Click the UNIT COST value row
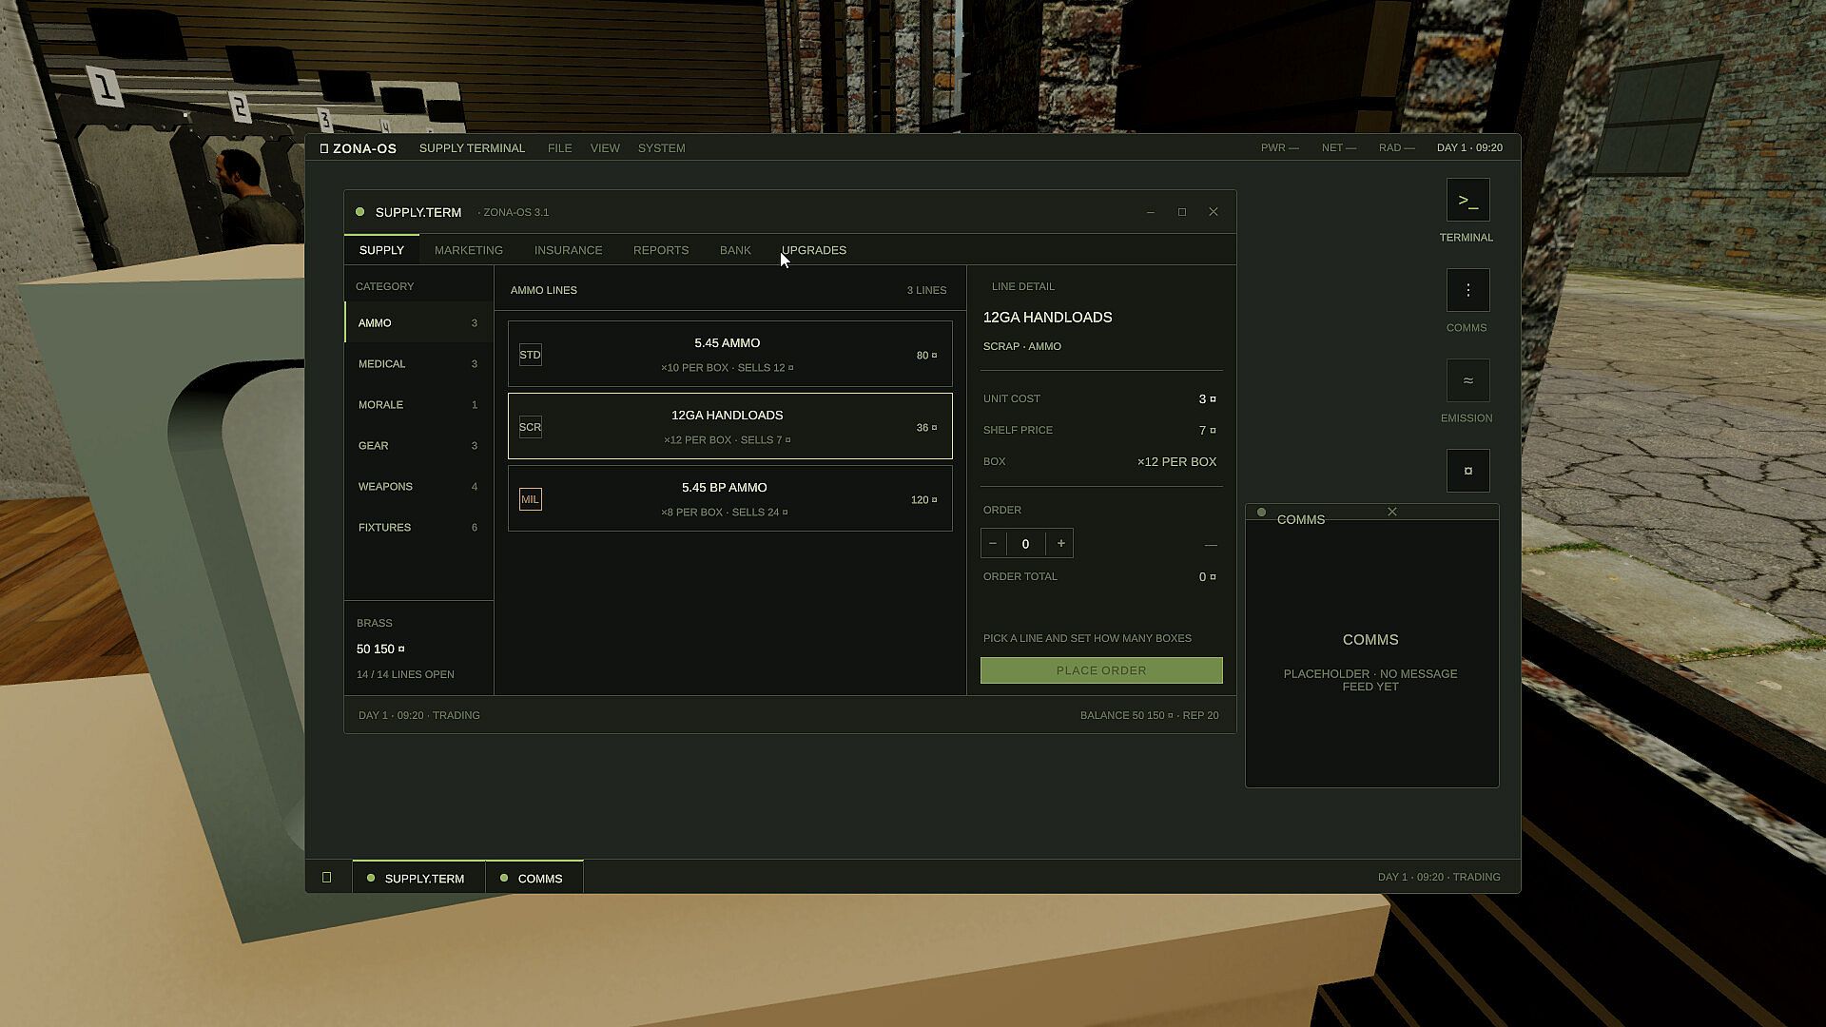This screenshot has width=1826, height=1027. coord(1101,399)
